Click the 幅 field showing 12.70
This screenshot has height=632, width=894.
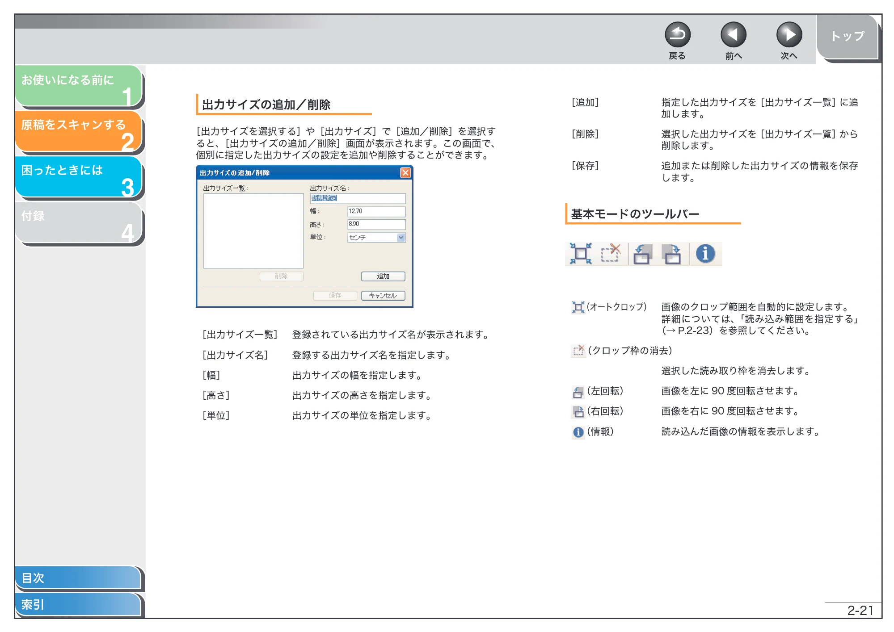coord(376,211)
